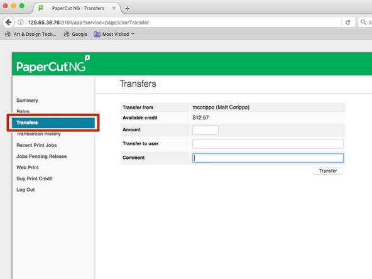
Task: Click the green maximize window button
Action: pyautogui.click(x=22, y=6)
